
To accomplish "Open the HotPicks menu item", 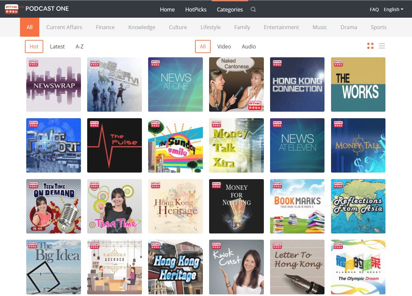I will click(x=196, y=9).
